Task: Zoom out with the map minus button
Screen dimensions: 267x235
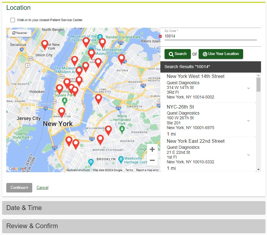Action: pos(152,160)
